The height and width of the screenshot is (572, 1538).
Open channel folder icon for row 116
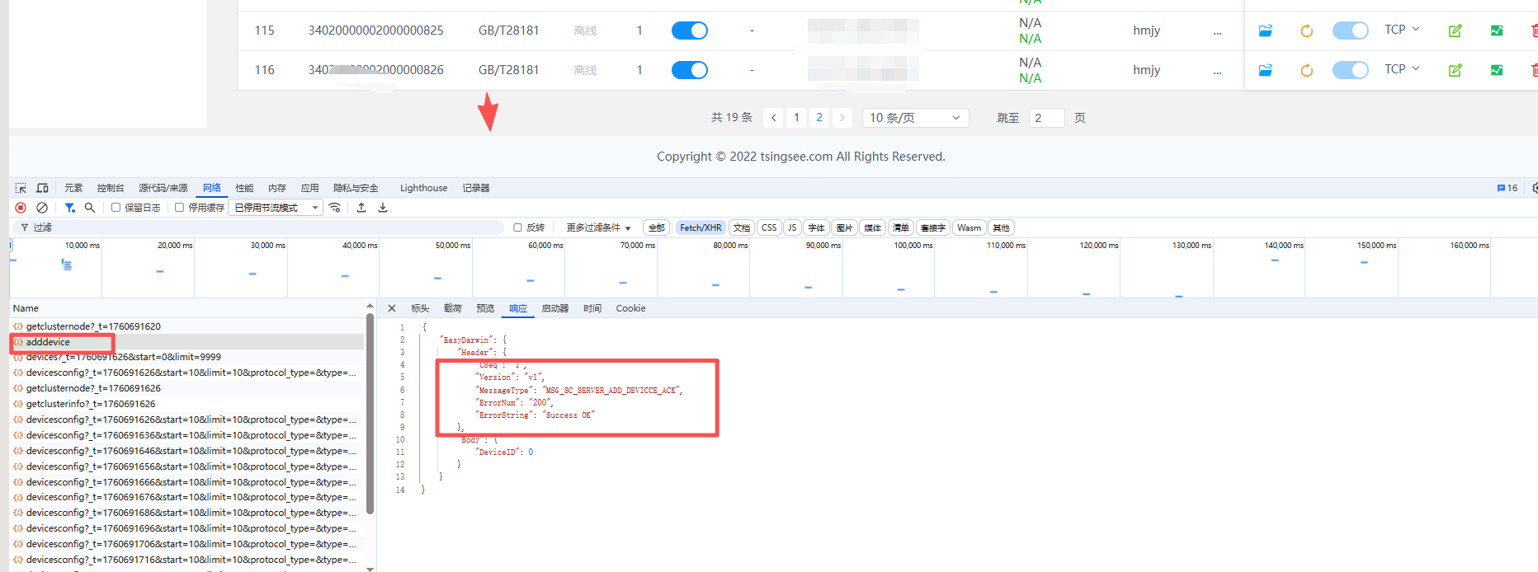tap(1265, 70)
